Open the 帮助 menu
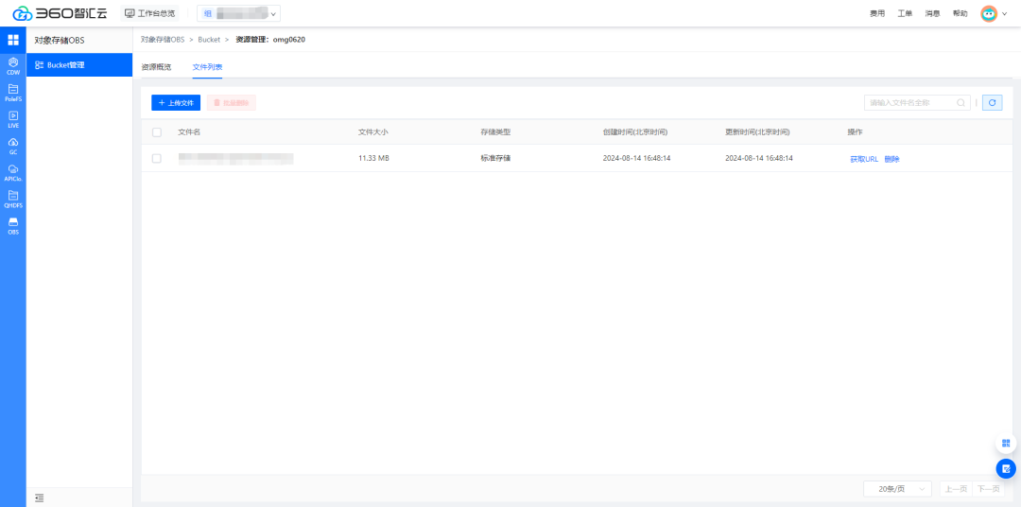The width and height of the screenshot is (1021, 507). coord(960,13)
